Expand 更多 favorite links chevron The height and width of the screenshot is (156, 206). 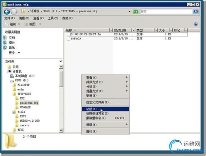(x=19, y=53)
